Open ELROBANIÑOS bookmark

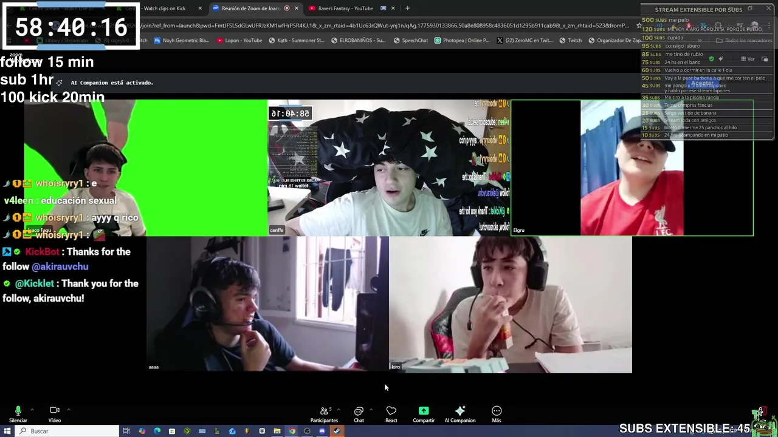pos(358,41)
